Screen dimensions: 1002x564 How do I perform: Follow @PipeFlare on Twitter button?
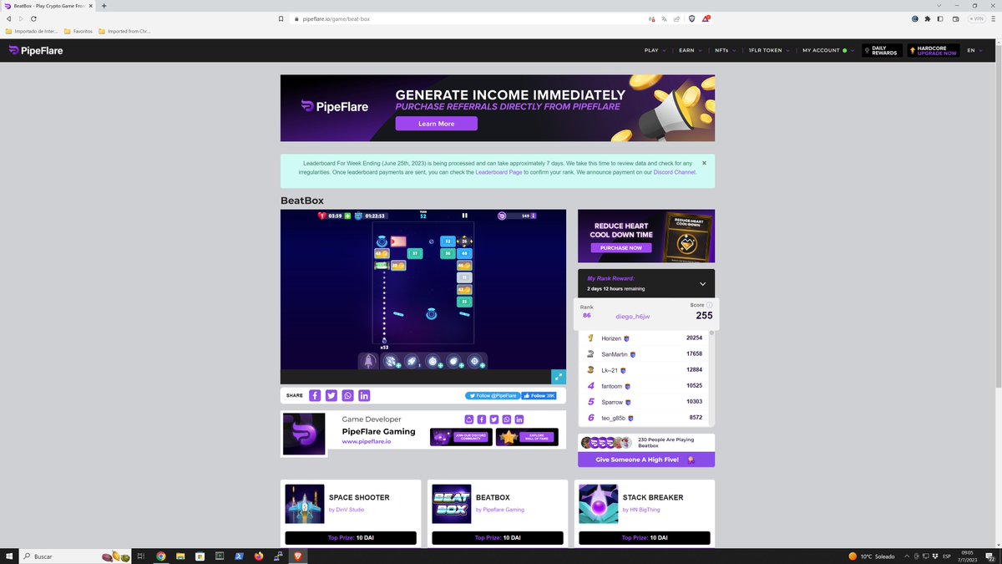click(493, 395)
